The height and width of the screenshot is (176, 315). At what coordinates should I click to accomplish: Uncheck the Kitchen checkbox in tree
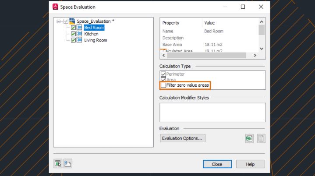[73, 34]
